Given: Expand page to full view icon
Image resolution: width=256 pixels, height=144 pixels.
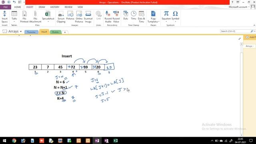Looking at the screenshot, I should pos(240,39).
